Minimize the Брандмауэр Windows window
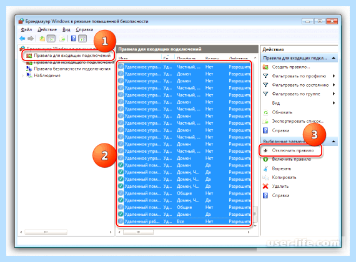The image size is (356, 262). pyautogui.click(x=308, y=21)
